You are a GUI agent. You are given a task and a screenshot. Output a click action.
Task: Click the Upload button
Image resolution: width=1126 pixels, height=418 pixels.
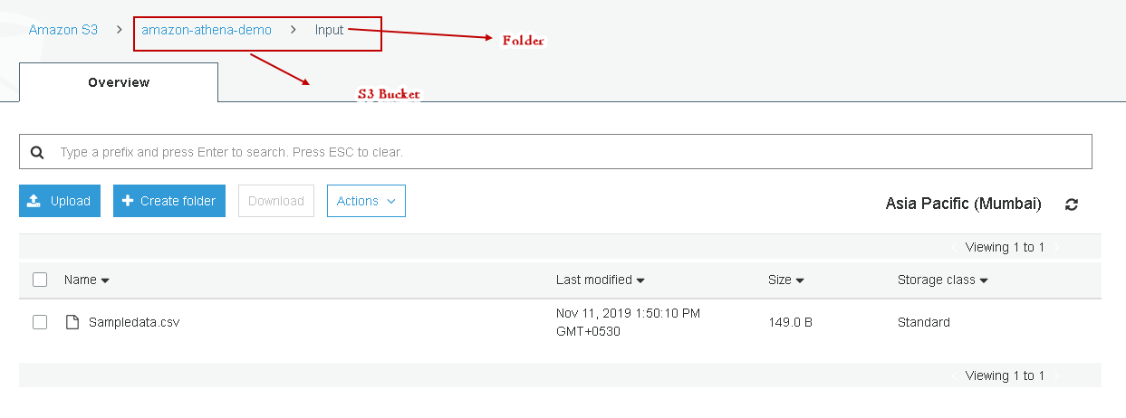60,201
